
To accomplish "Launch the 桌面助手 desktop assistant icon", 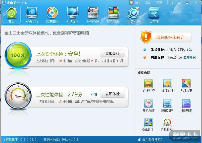I will [x=148, y=122].
